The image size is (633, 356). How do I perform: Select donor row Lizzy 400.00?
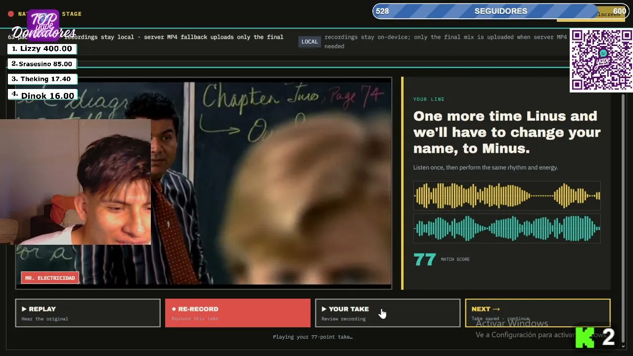42,49
